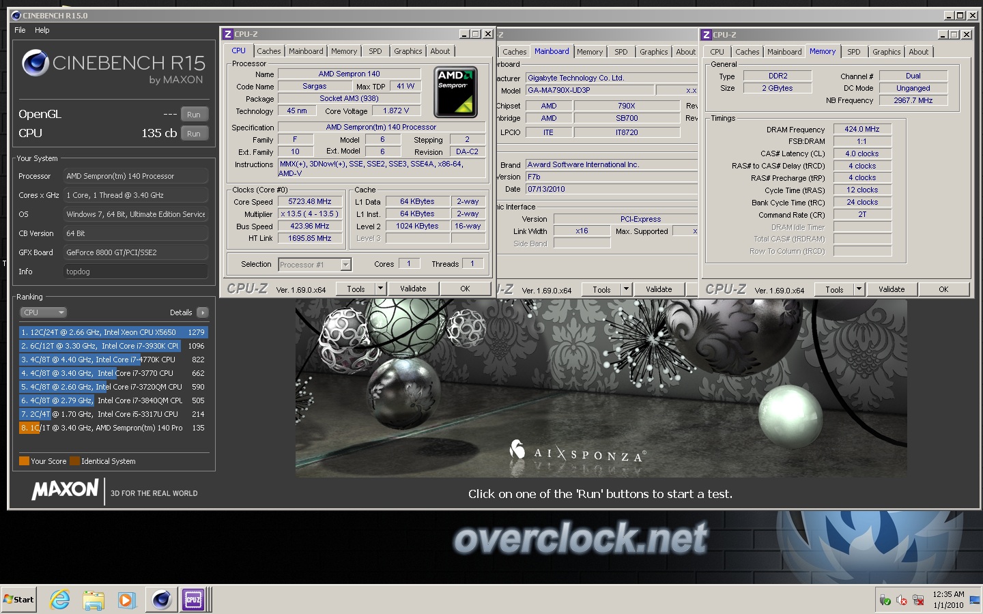The image size is (983, 614).
Task: Switch to Cinebench taskbar icon
Action: [x=161, y=600]
